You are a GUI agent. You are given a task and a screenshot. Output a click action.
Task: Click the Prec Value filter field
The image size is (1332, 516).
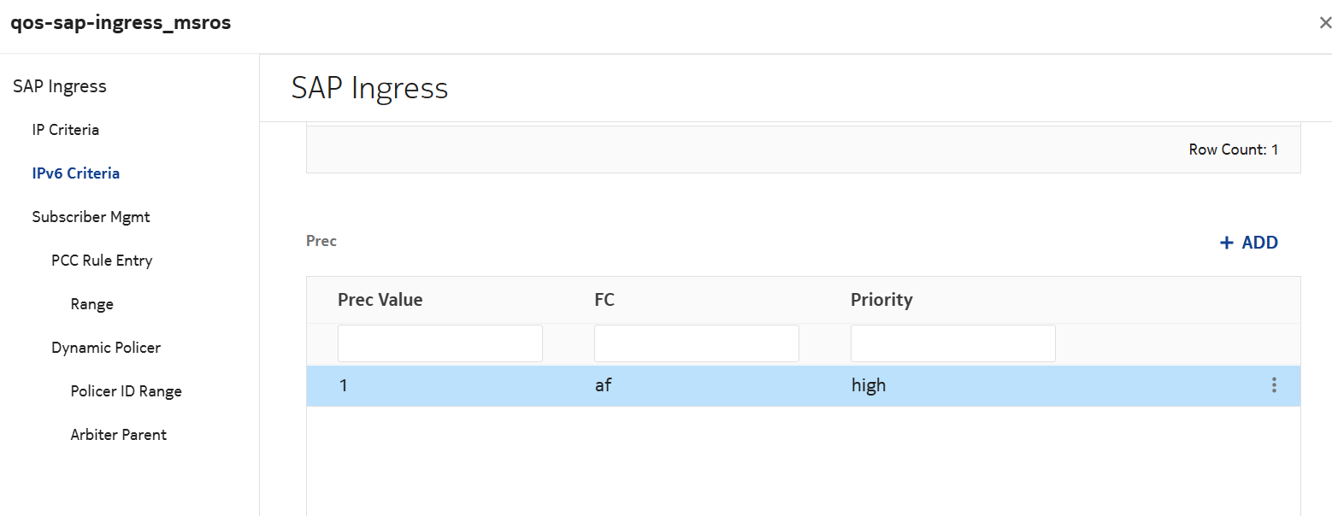(x=440, y=343)
